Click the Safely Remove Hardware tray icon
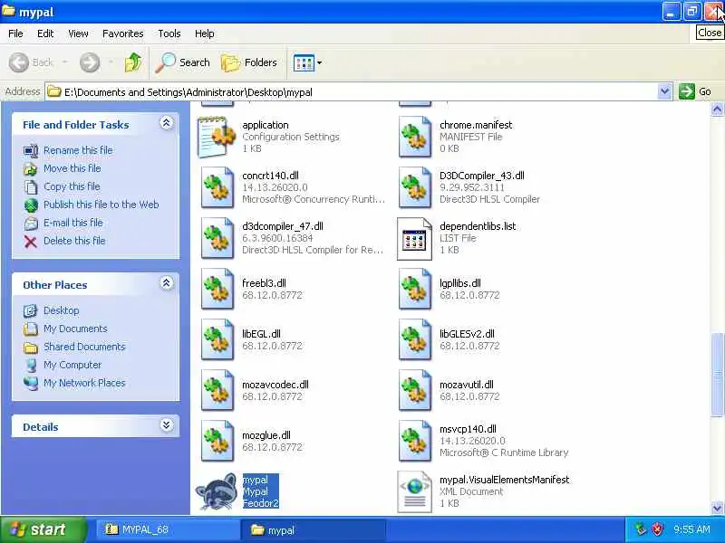 pyautogui.click(x=641, y=529)
